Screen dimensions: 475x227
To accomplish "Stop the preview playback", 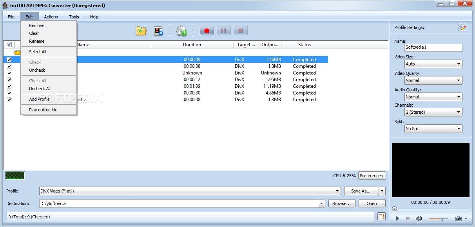I will [x=408, y=218].
